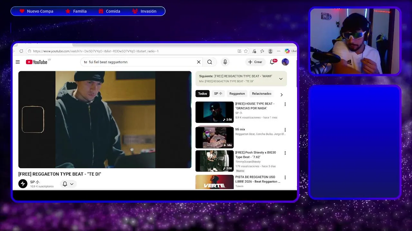
Task: Clear the YouTube search text
Action: pos(199,62)
